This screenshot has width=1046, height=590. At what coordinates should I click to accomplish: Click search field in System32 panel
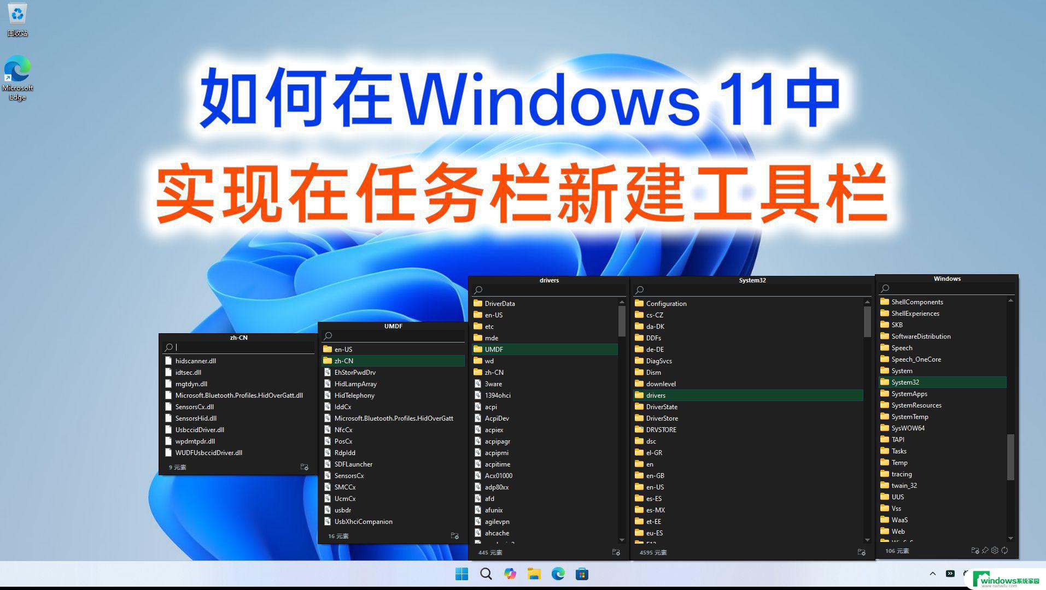tap(752, 290)
